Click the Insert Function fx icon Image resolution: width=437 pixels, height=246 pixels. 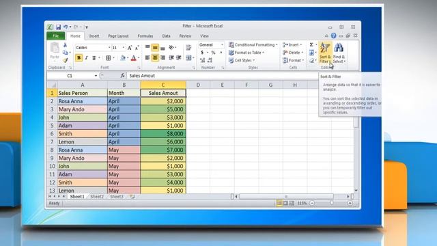(123, 76)
